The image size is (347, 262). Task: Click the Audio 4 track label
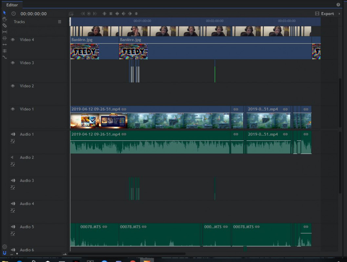[x=27, y=204]
